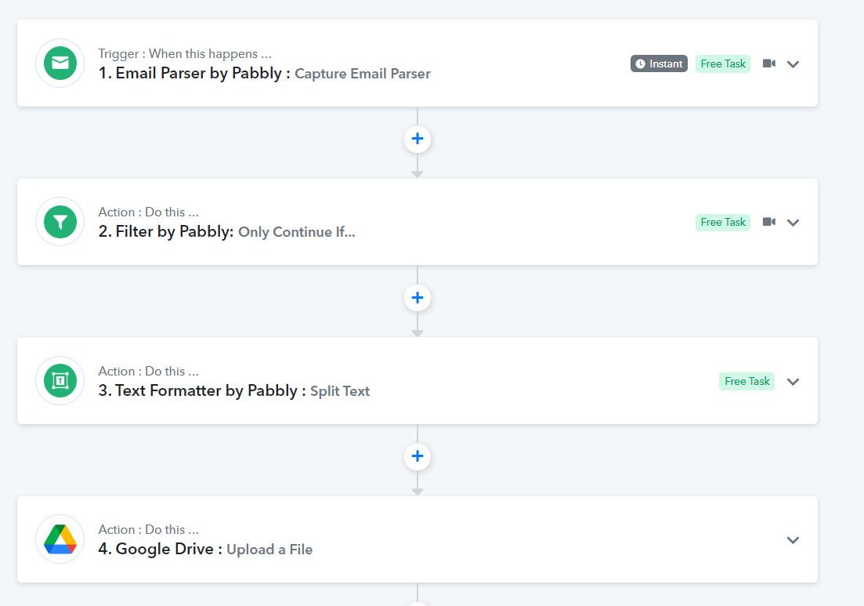The width and height of the screenshot is (864, 606).
Task: Add step between Email Parser and Filter
Action: (x=418, y=139)
